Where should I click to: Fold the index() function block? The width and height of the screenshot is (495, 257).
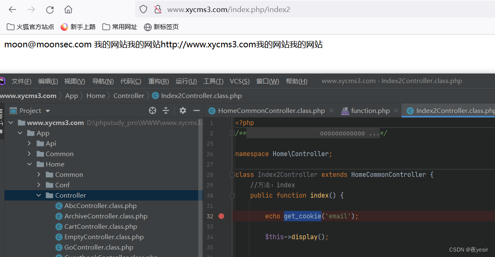(x=232, y=196)
